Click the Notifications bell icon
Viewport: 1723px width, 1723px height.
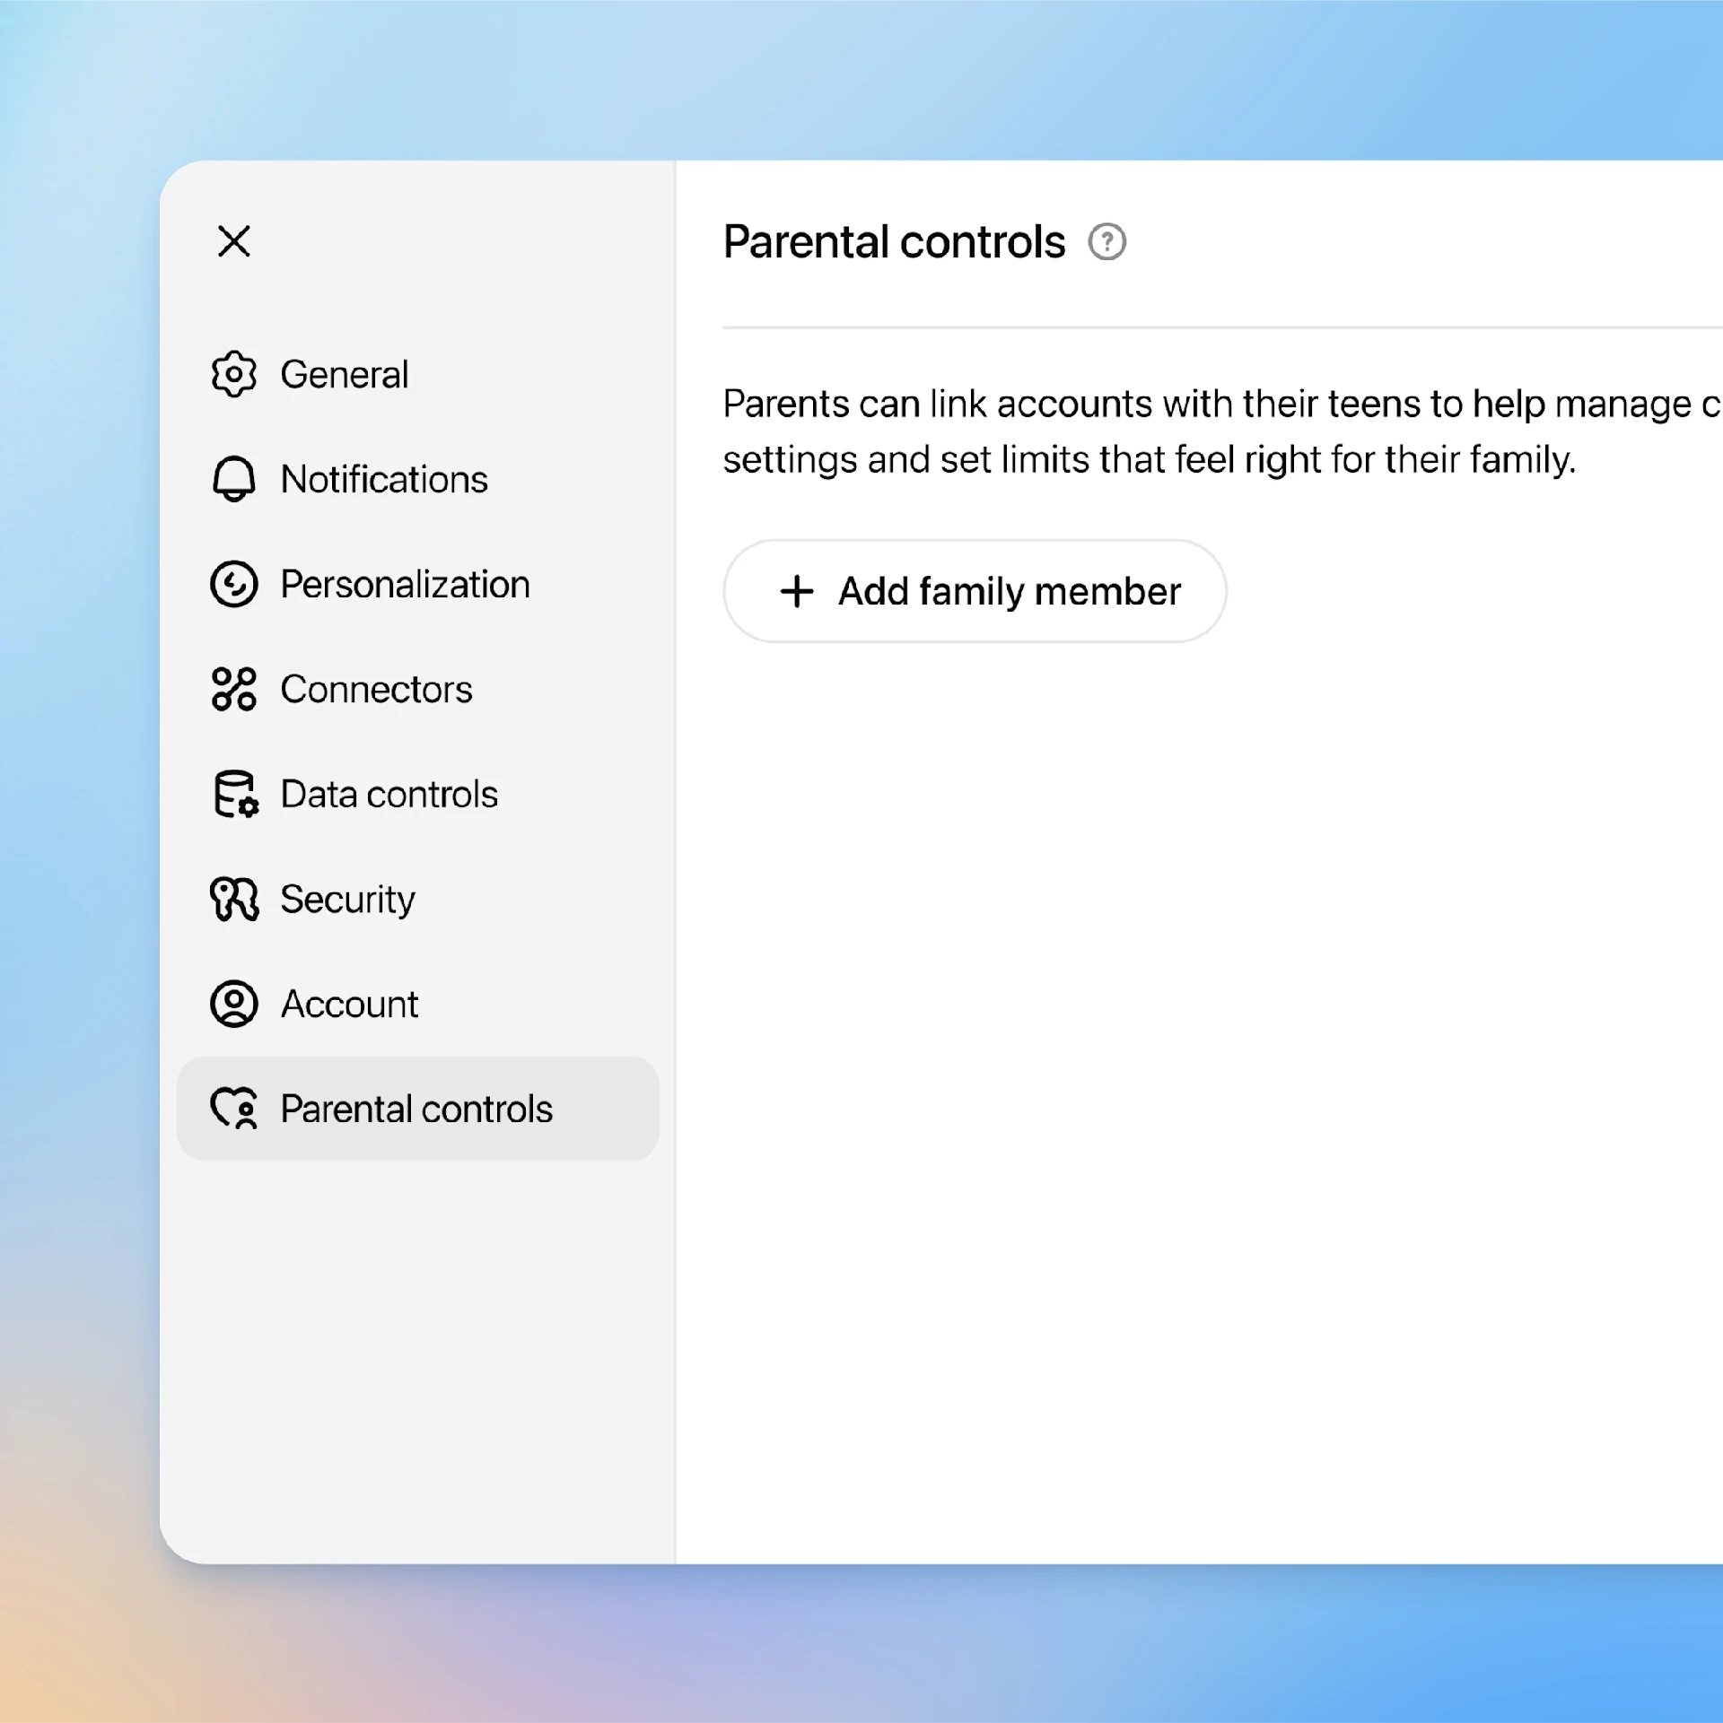[234, 479]
